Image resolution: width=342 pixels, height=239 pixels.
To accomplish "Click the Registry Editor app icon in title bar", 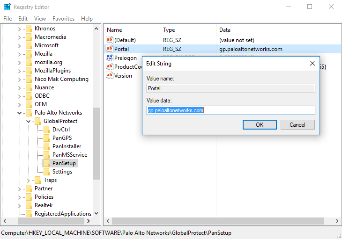I will 7,7.
